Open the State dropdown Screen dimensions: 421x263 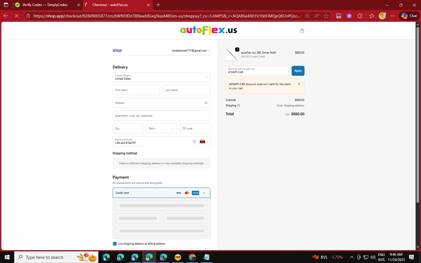pos(161,128)
